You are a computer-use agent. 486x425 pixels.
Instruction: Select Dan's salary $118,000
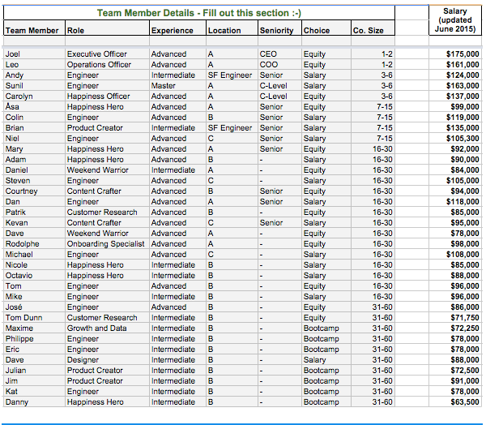tap(455, 202)
